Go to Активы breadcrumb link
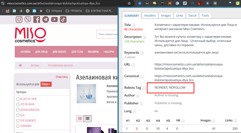This screenshot has height=133, width=241. pos(35,65)
